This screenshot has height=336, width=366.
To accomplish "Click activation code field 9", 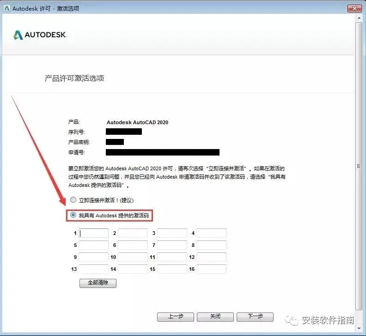I will (x=94, y=257).
